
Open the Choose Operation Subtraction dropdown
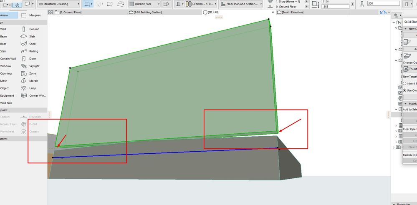[x=410, y=69]
